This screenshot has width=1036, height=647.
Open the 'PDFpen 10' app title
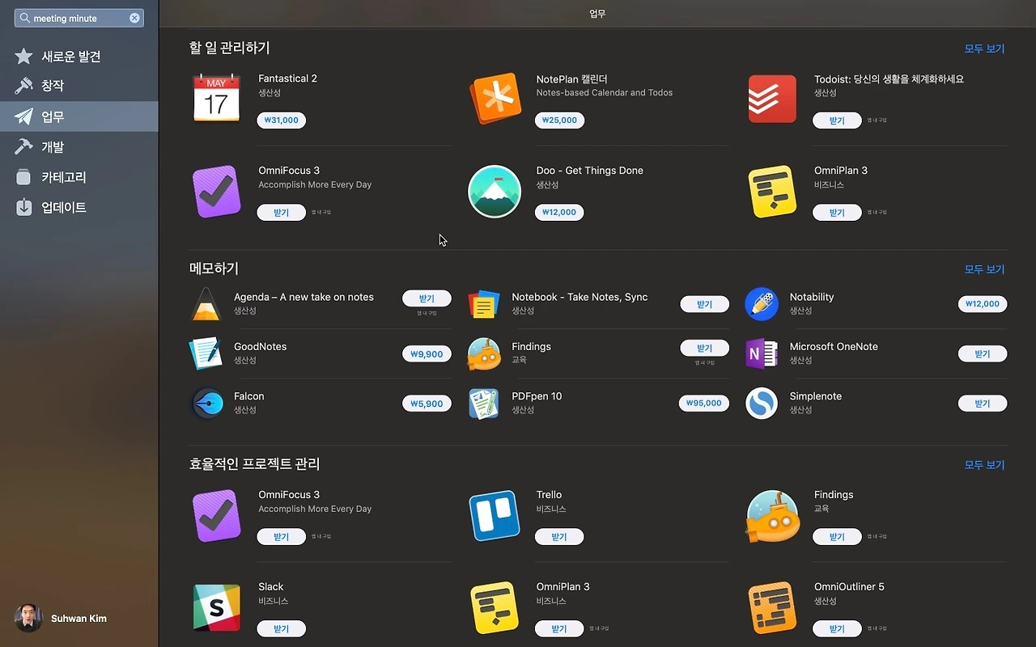point(537,396)
